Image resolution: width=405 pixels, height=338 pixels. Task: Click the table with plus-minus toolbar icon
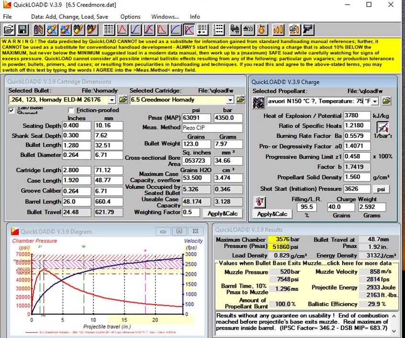click(x=202, y=29)
